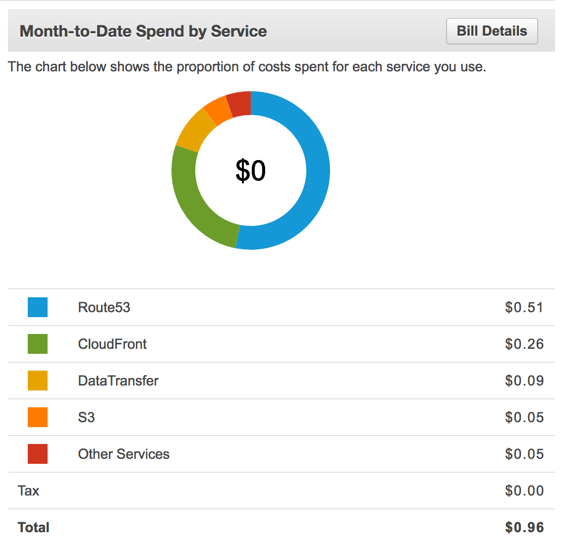Click the Route53 service name
The height and width of the screenshot is (551, 564).
tap(104, 307)
